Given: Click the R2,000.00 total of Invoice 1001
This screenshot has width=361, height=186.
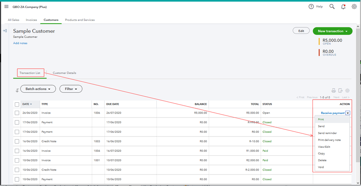Looking at the screenshot, I should [x=252, y=160].
